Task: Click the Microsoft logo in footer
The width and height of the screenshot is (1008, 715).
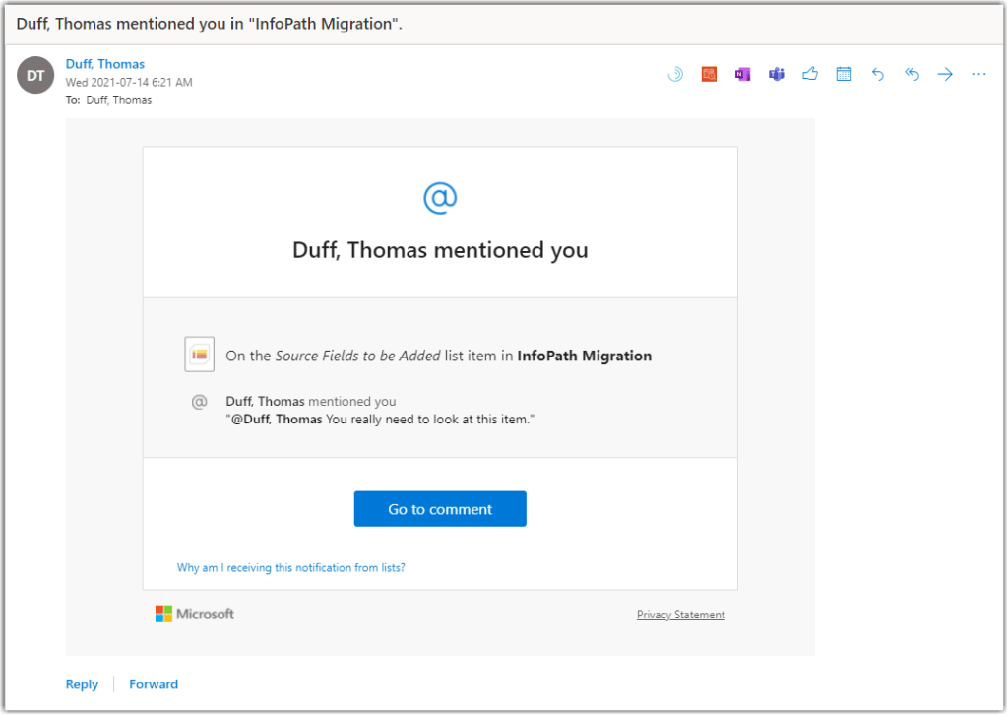Action: tap(195, 614)
